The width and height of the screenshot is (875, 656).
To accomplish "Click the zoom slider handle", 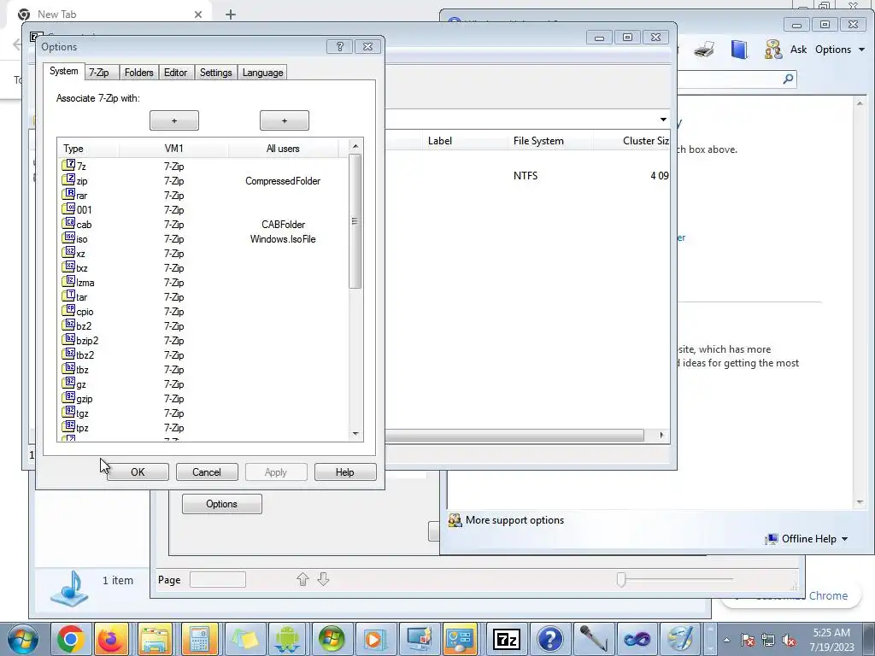I will 621,580.
